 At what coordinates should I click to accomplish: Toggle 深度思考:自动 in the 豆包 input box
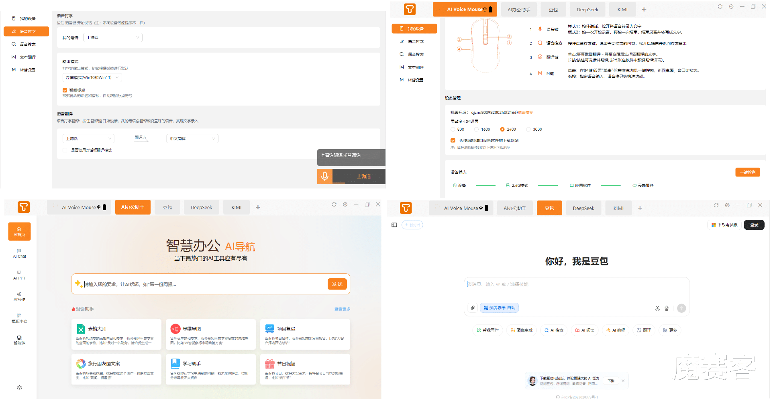pos(499,308)
